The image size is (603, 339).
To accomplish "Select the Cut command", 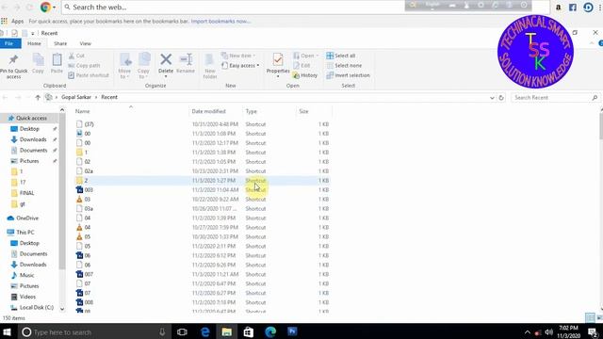I will 76,56.
